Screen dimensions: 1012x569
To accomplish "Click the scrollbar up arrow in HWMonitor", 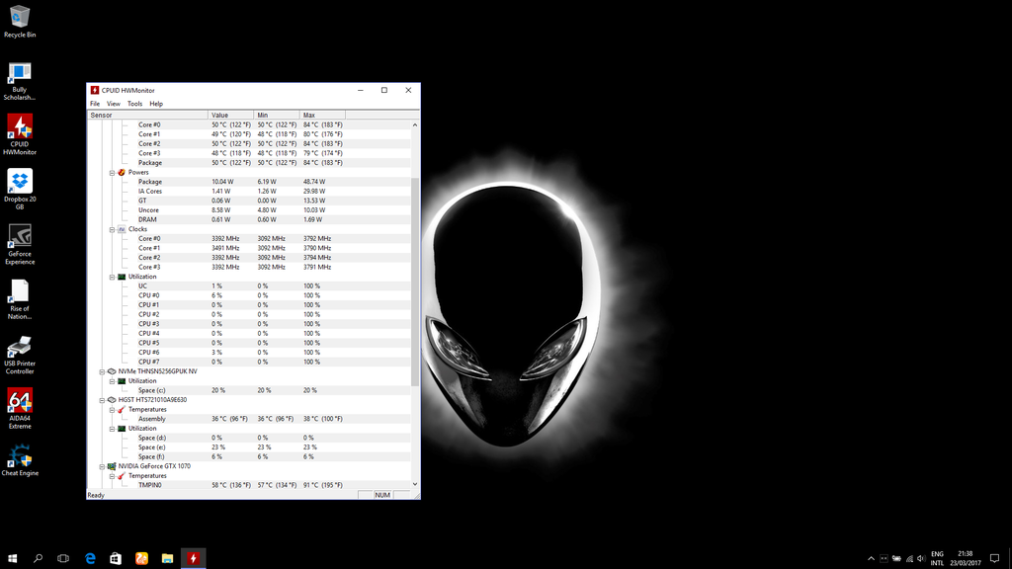I will tap(415, 124).
